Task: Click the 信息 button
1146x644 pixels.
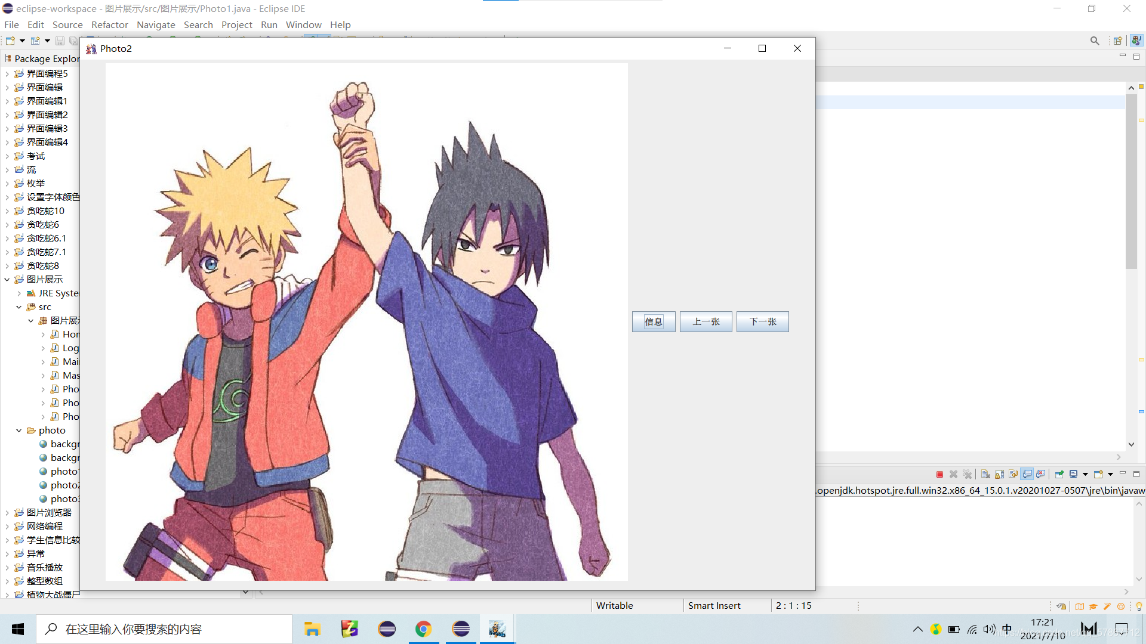Action: click(x=654, y=321)
